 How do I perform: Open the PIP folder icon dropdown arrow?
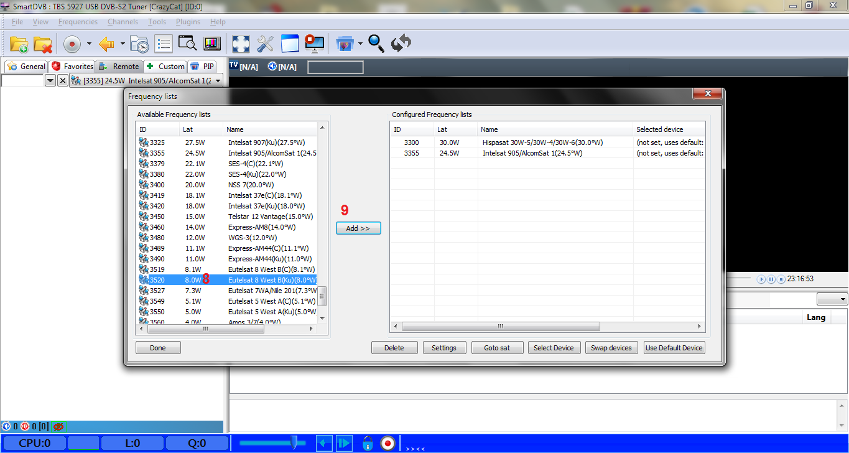point(360,44)
